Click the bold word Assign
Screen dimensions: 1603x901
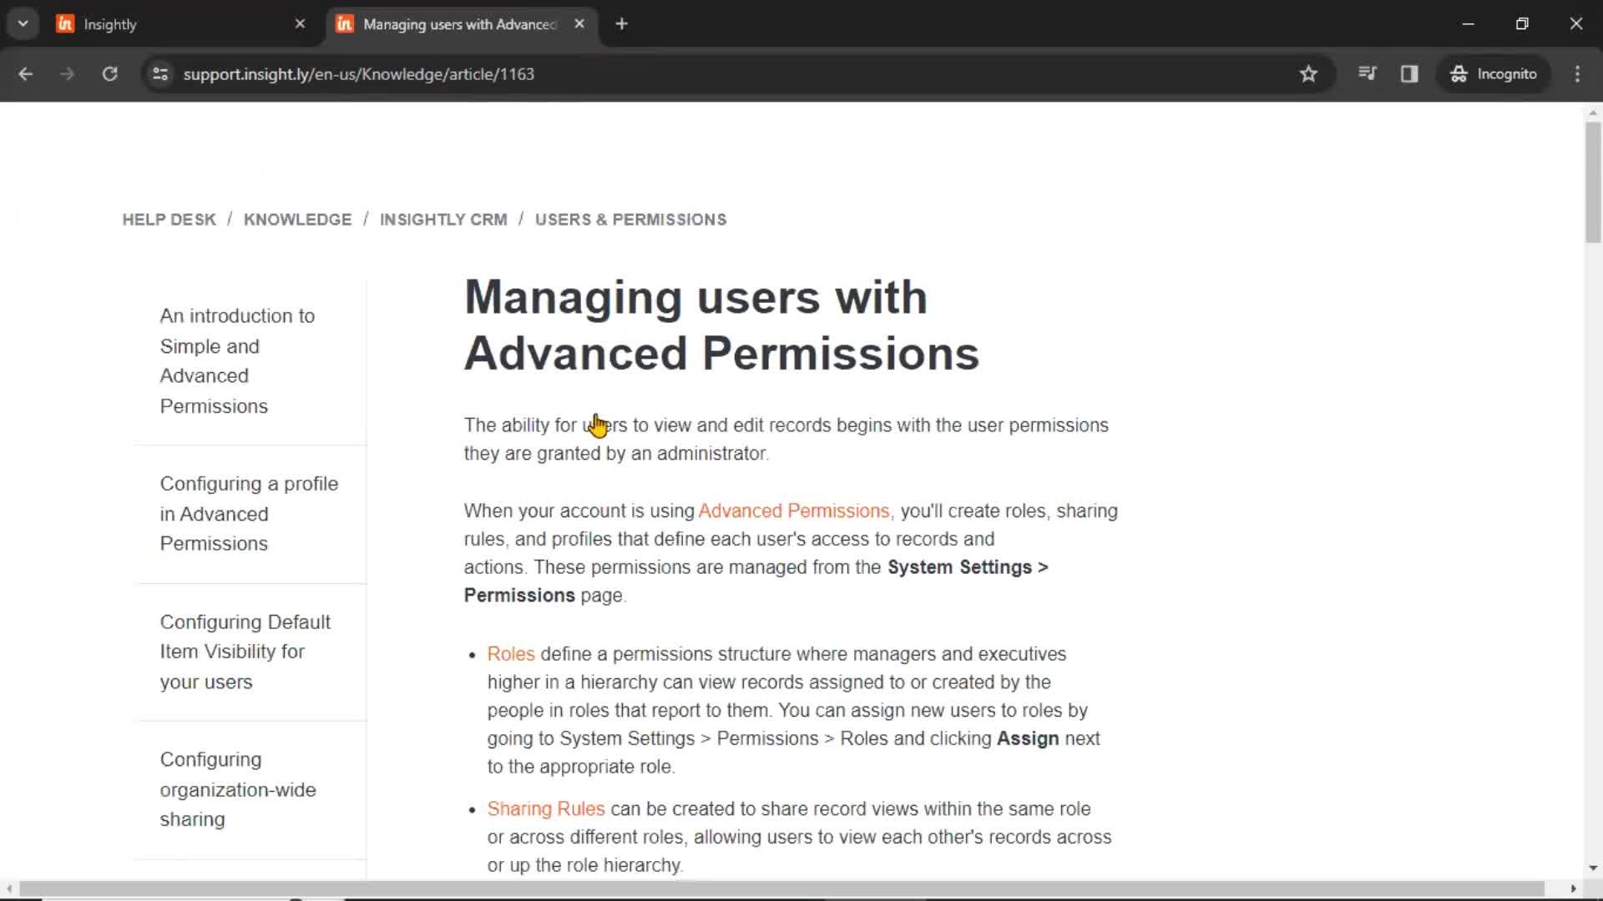[x=1028, y=739]
